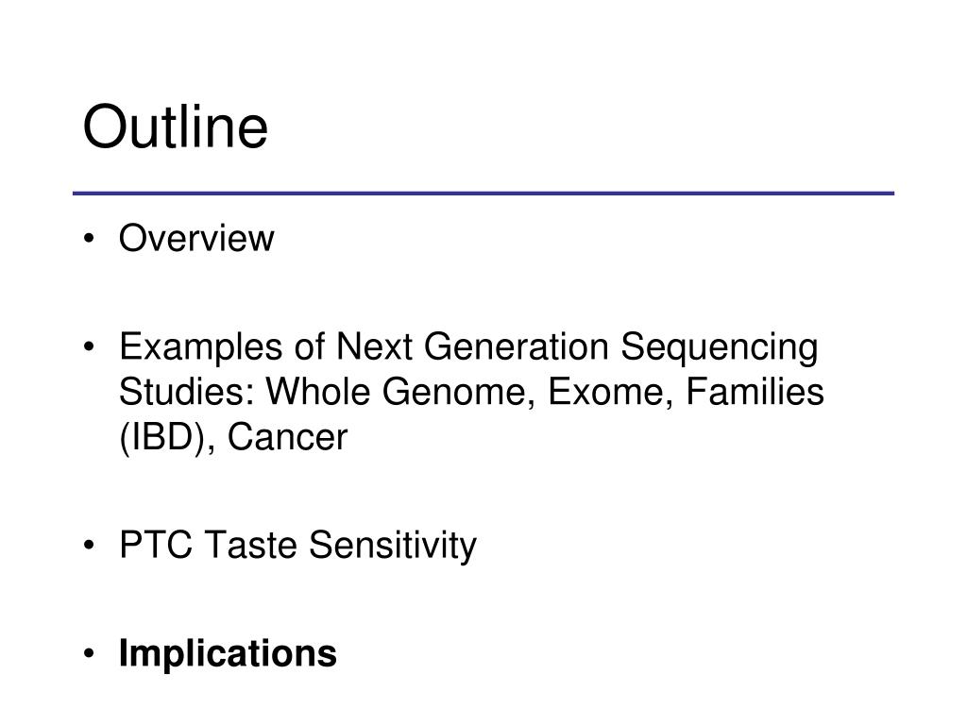
Task: Click the bullet dot before Examples
Action: (90, 348)
